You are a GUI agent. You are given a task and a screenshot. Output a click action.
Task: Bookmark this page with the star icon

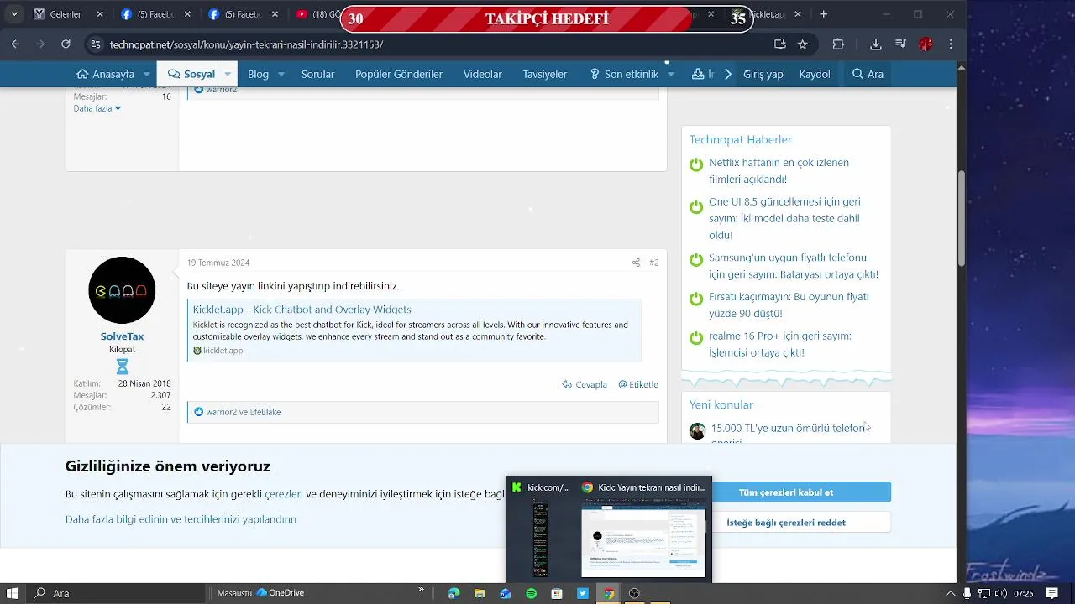(x=803, y=44)
